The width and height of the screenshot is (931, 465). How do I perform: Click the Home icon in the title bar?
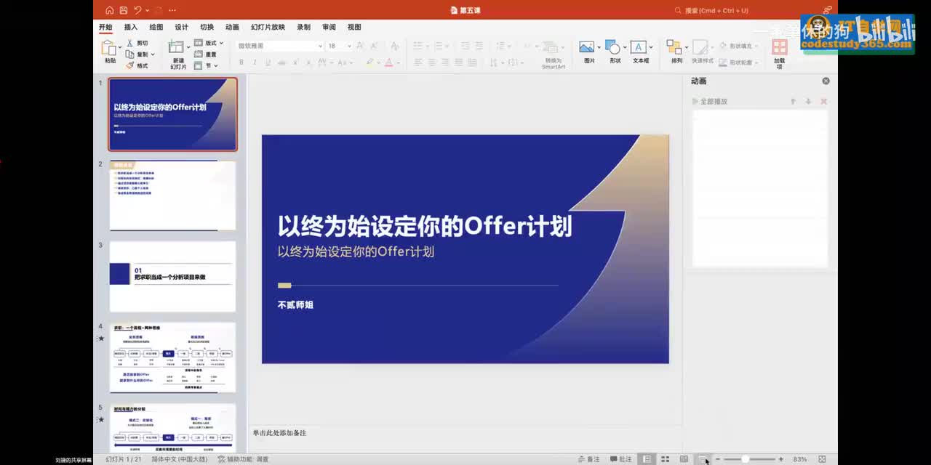pos(110,10)
